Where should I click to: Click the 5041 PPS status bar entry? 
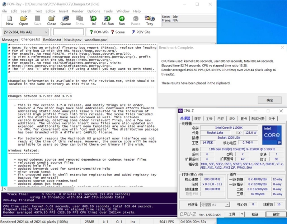166,221
